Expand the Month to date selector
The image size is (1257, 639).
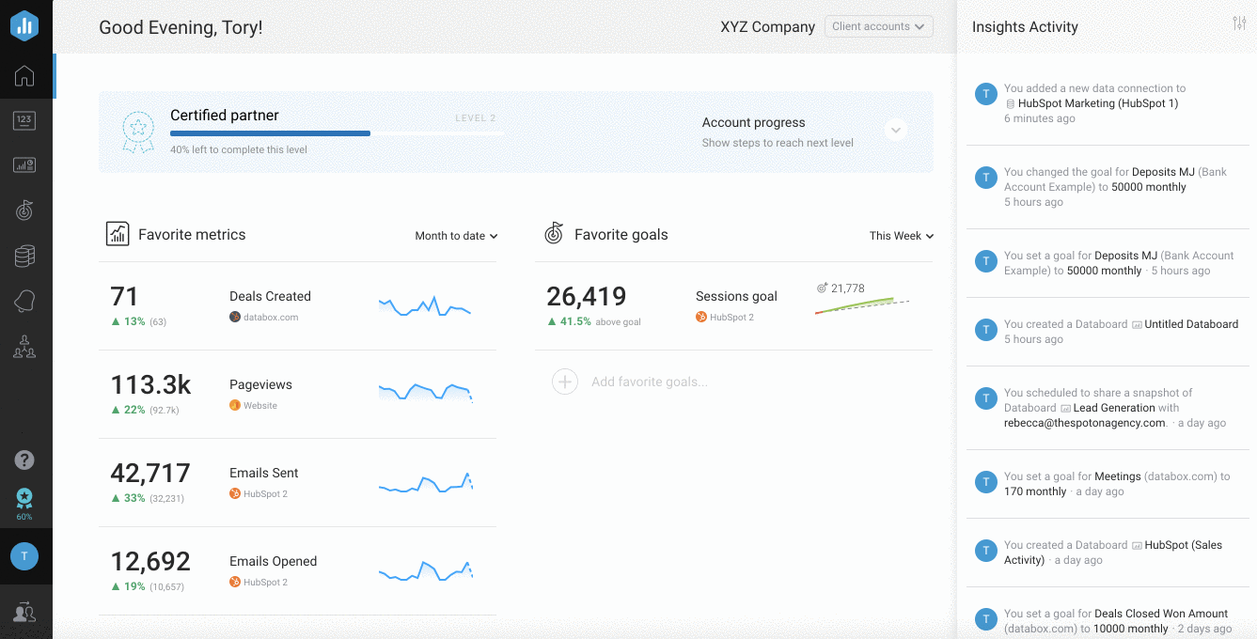click(456, 236)
